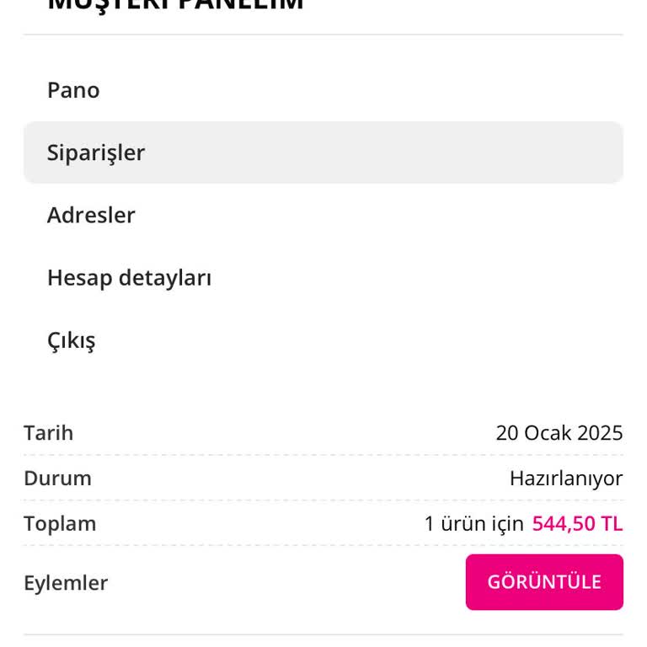Click the Hazırlanıyor order status text
Viewport: 647px width, 647px height.
point(565,479)
